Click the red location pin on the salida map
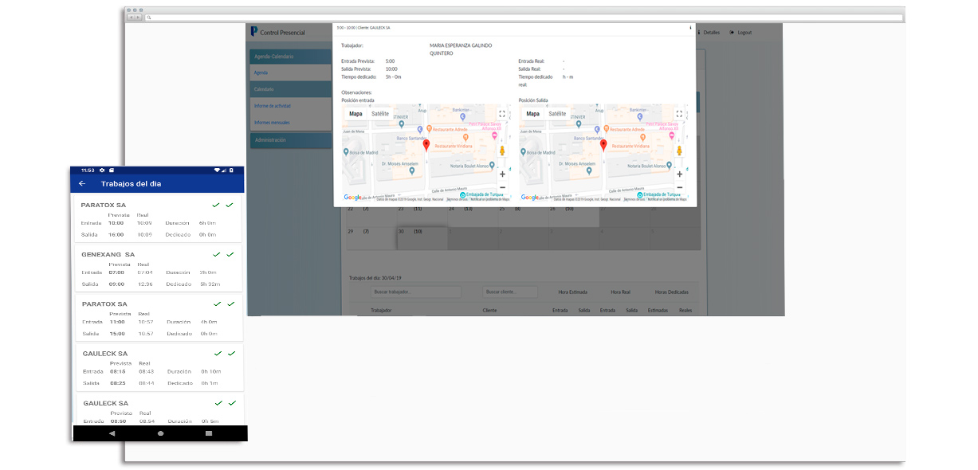This screenshot has width=978, height=470. click(603, 145)
